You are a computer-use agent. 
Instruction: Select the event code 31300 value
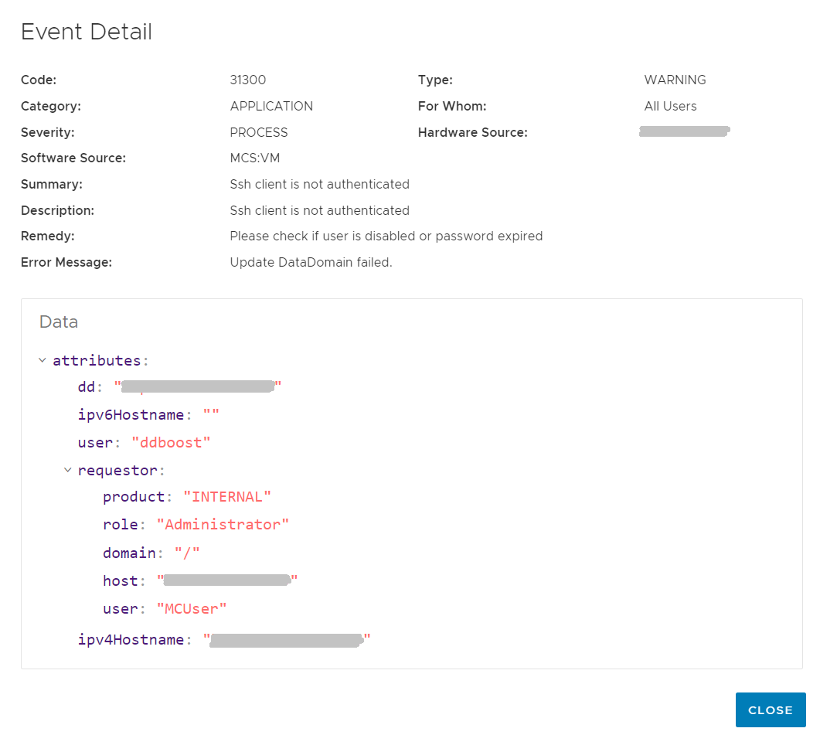coord(248,80)
